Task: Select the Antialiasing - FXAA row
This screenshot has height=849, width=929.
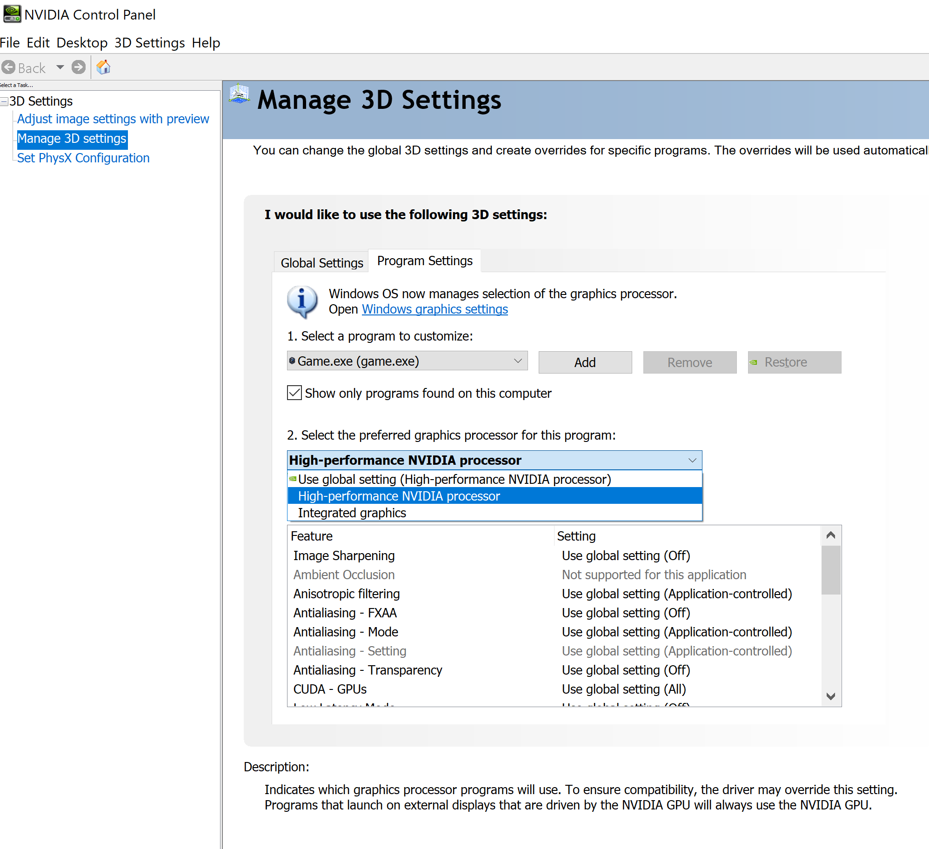Action: [x=555, y=613]
